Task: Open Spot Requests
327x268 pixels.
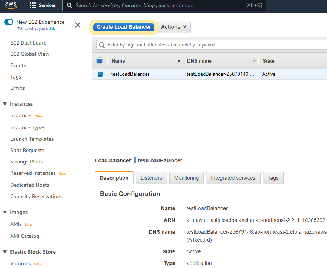Action: pyautogui.click(x=27, y=150)
